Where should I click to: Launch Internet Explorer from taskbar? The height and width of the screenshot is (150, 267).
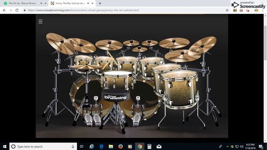92,146
